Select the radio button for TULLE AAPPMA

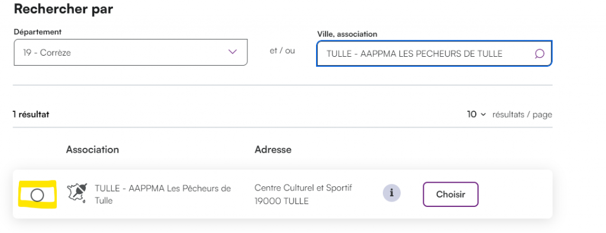click(x=37, y=196)
